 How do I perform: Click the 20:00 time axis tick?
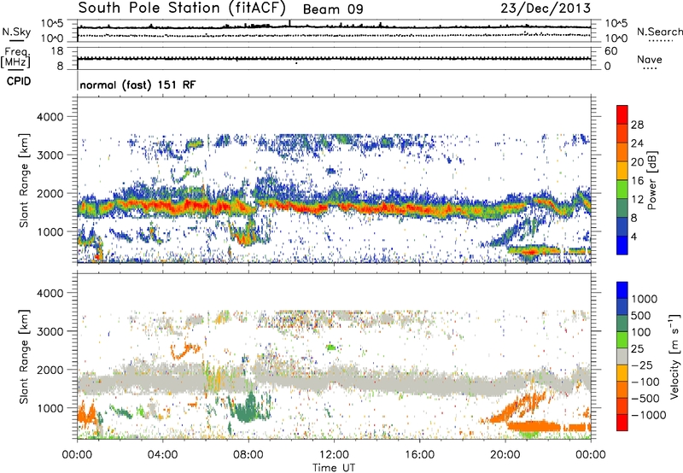click(505, 455)
